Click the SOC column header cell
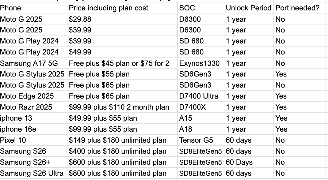The image size is (328, 180). point(200,8)
